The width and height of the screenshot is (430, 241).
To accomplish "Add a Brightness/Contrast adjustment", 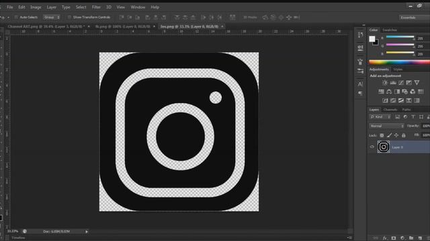I will (x=385, y=83).
